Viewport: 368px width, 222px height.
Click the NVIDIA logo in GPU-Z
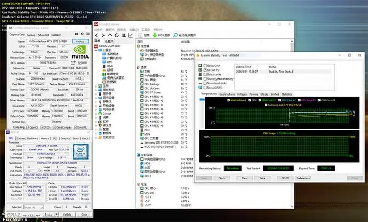click(x=80, y=52)
